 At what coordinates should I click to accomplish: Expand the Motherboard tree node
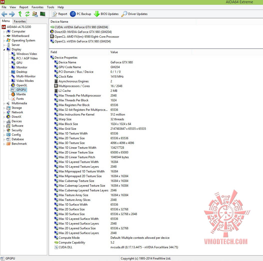point(4,36)
